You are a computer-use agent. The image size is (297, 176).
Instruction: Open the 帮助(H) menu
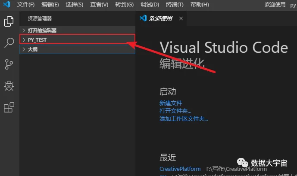click(200, 4)
